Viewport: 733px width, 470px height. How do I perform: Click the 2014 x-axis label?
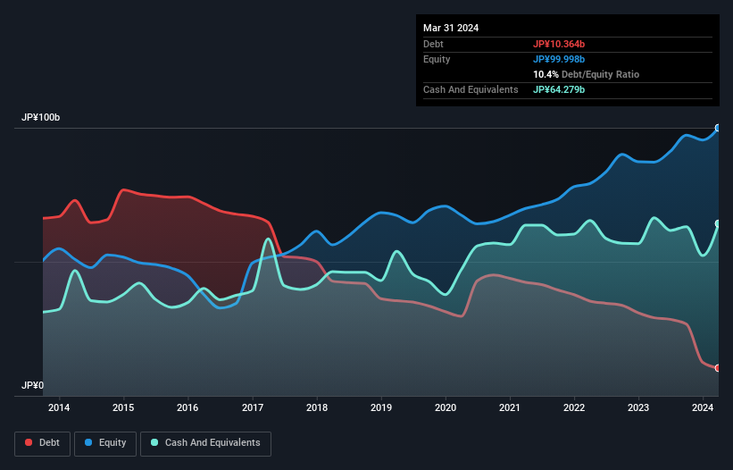59,407
